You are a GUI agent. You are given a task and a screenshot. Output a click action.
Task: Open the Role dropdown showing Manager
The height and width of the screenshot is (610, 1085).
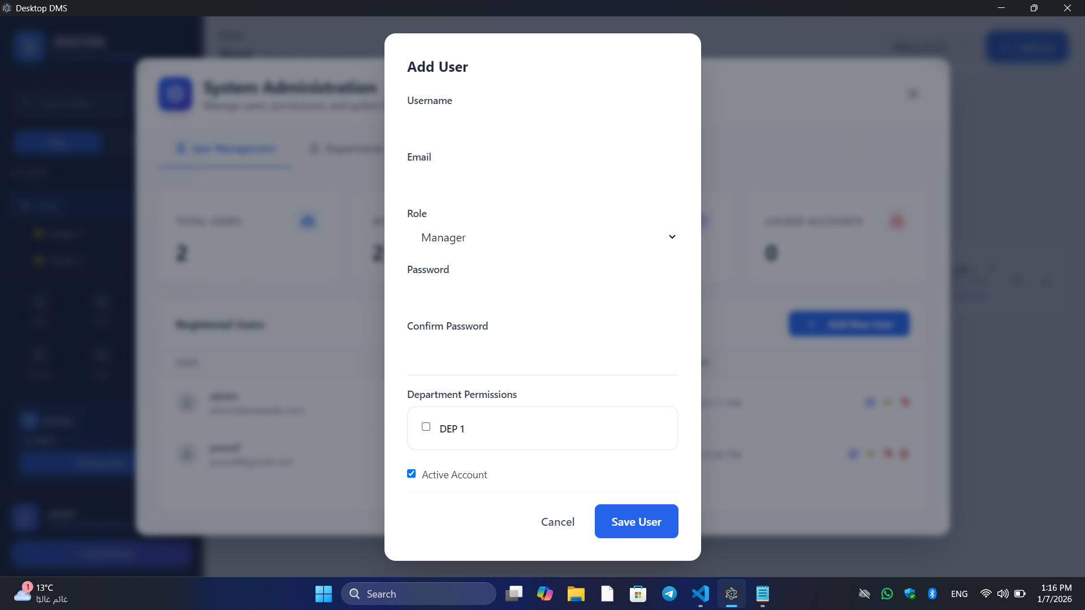tap(542, 237)
